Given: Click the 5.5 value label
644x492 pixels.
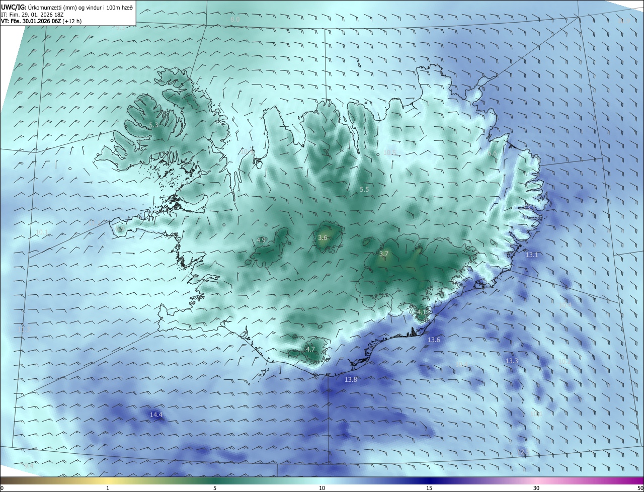Looking at the screenshot, I should coord(364,189).
